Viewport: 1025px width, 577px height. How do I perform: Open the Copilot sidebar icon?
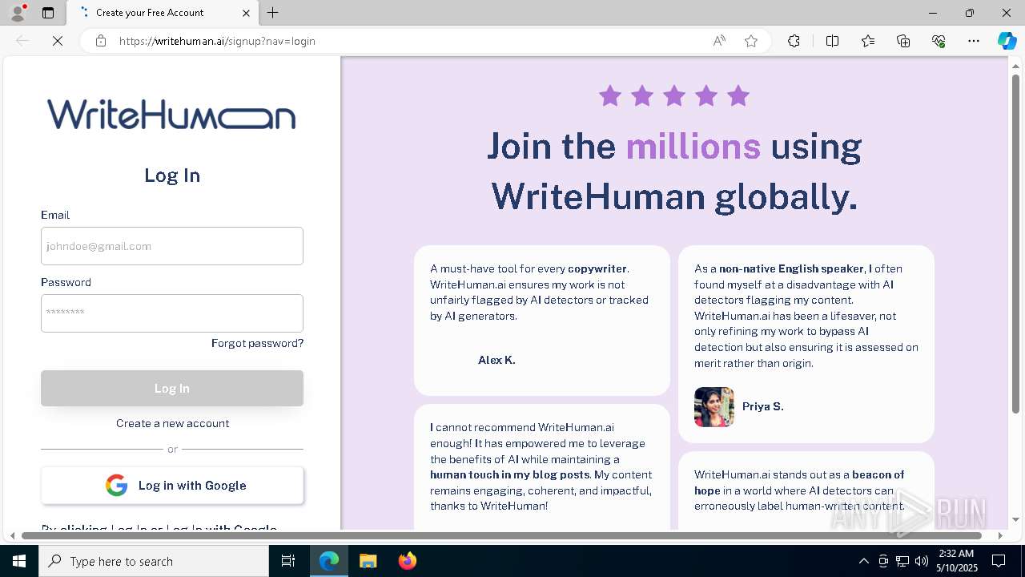tap(1007, 41)
